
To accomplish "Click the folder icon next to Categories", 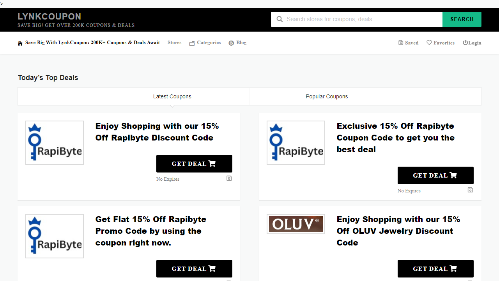I will pos(192,43).
